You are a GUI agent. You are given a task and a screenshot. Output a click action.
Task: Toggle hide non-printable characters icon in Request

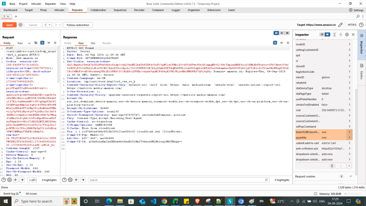[36, 43]
